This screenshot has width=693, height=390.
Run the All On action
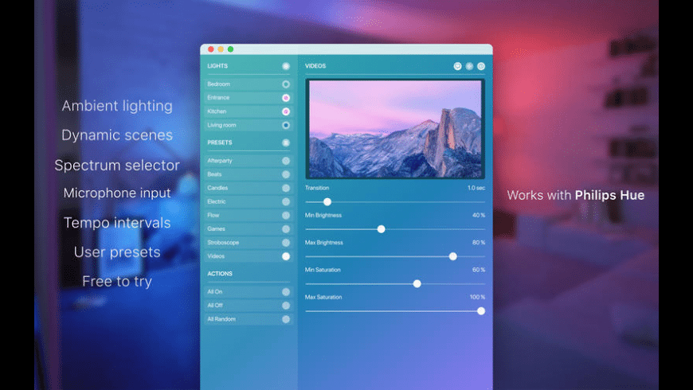249,292
